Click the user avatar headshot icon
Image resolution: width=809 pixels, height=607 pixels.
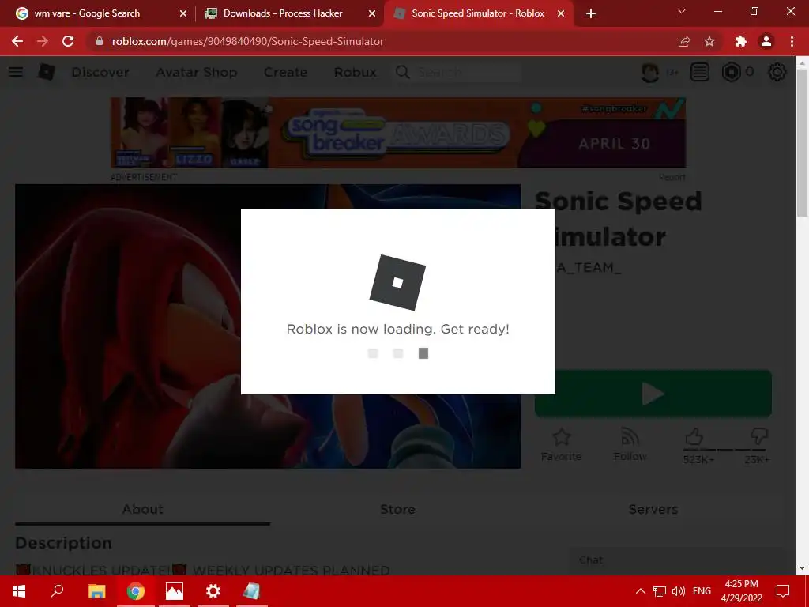pyautogui.click(x=650, y=72)
